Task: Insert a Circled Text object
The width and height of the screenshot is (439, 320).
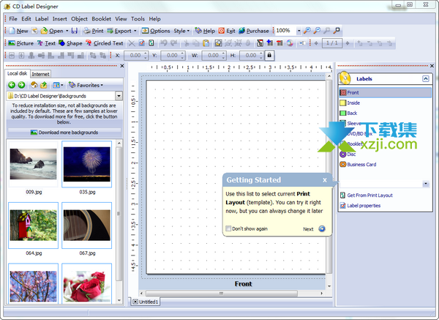Action: pyautogui.click(x=105, y=43)
